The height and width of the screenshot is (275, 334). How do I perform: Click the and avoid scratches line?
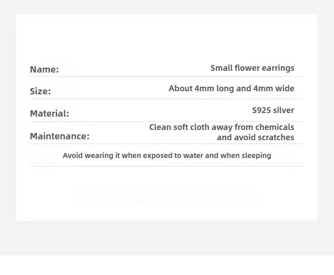click(x=256, y=137)
